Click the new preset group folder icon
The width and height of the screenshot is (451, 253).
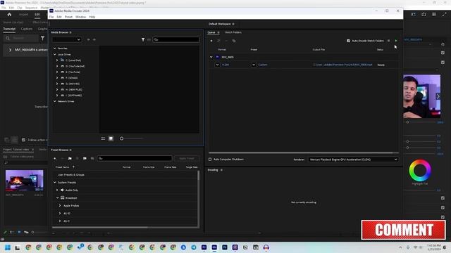70,158
